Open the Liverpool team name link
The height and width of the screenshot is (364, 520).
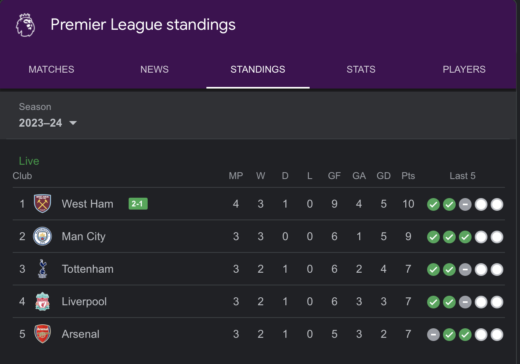click(x=84, y=302)
